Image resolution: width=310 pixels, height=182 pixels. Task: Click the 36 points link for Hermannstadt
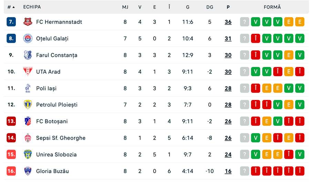228,22
